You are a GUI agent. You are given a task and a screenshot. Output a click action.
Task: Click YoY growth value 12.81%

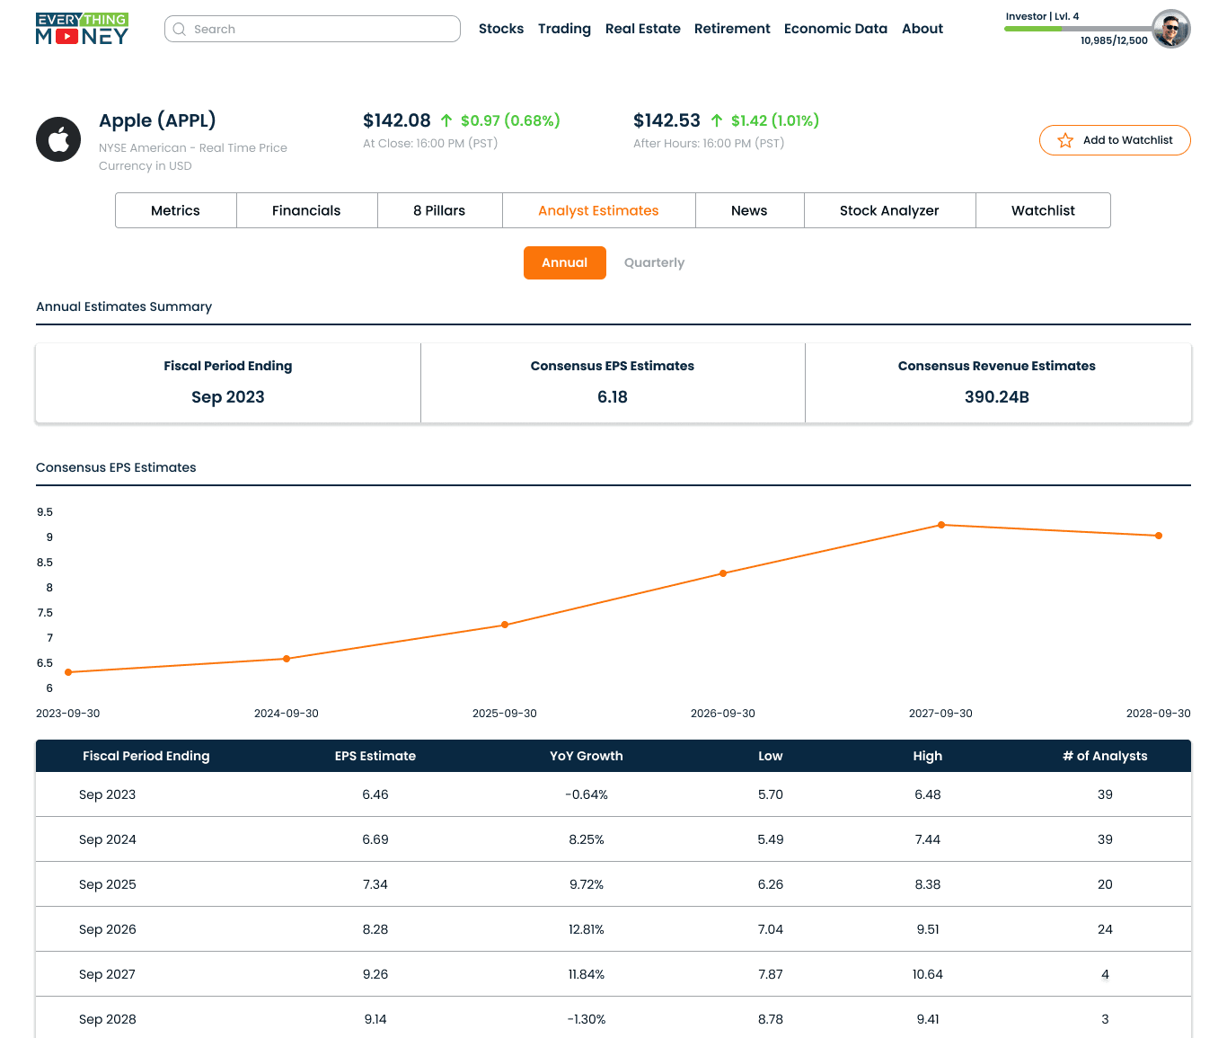(587, 929)
